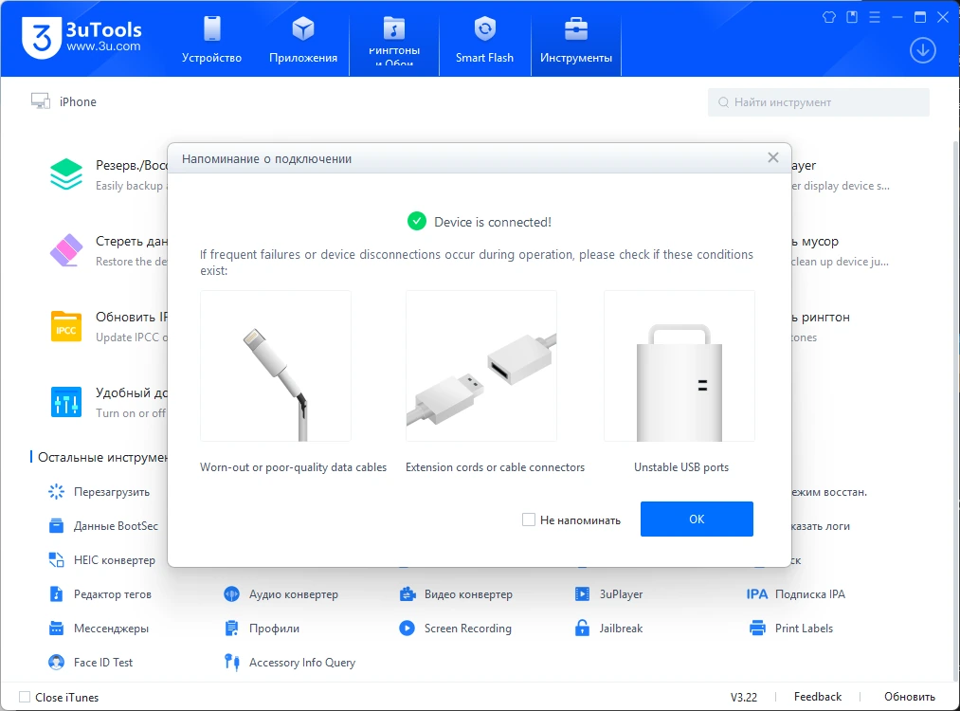Switch to Рингтоны и Обои tab
The width and height of the screenshot is (960, 711).
pyautogui.click(x=393, y=39)
